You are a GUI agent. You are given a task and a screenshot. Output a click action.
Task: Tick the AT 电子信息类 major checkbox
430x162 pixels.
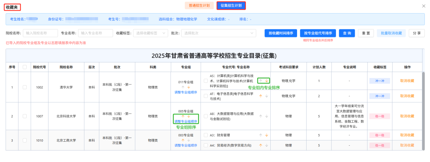tap(206, 96)
